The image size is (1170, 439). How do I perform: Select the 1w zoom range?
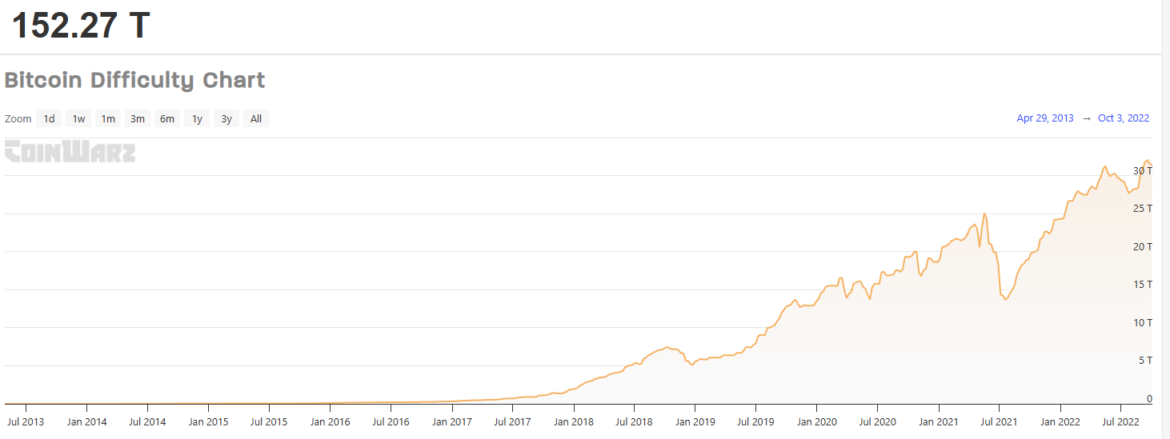(x=78, y=119)
